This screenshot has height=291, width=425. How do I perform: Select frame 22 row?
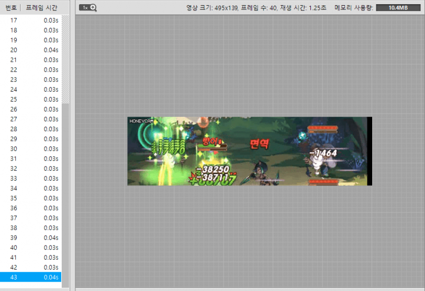tap(31, 70)
